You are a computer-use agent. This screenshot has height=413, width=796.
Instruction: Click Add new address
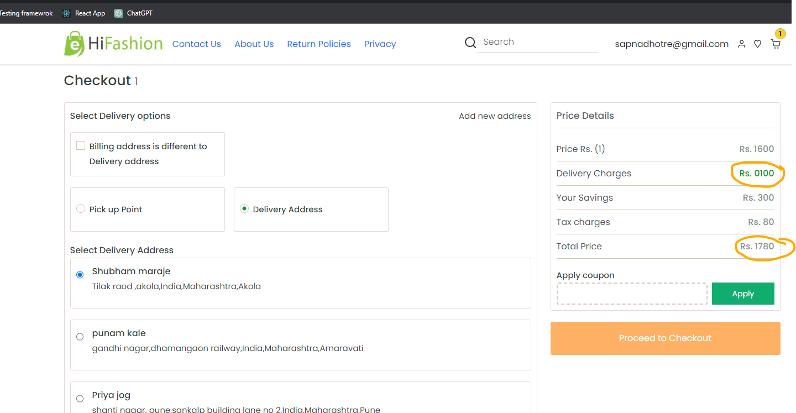[495, 116]
